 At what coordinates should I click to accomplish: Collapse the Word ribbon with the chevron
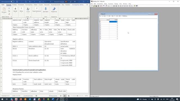coord(88,17)
